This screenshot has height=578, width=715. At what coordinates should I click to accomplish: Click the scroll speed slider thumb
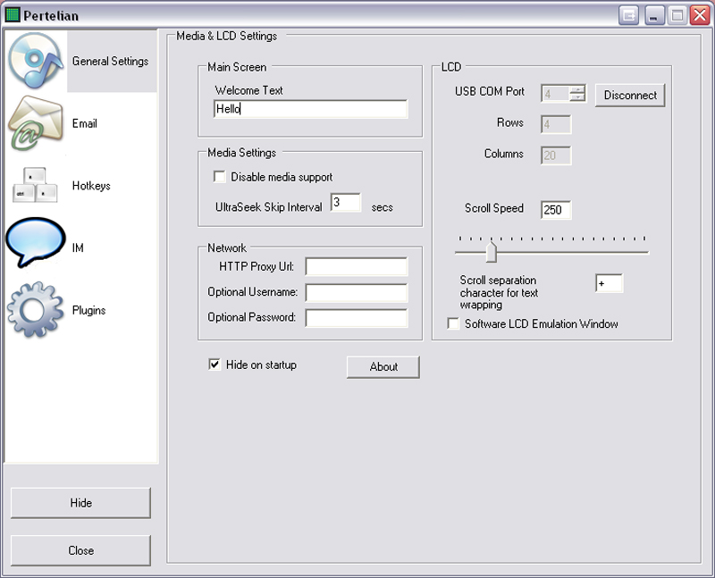(x=491, y=252)
